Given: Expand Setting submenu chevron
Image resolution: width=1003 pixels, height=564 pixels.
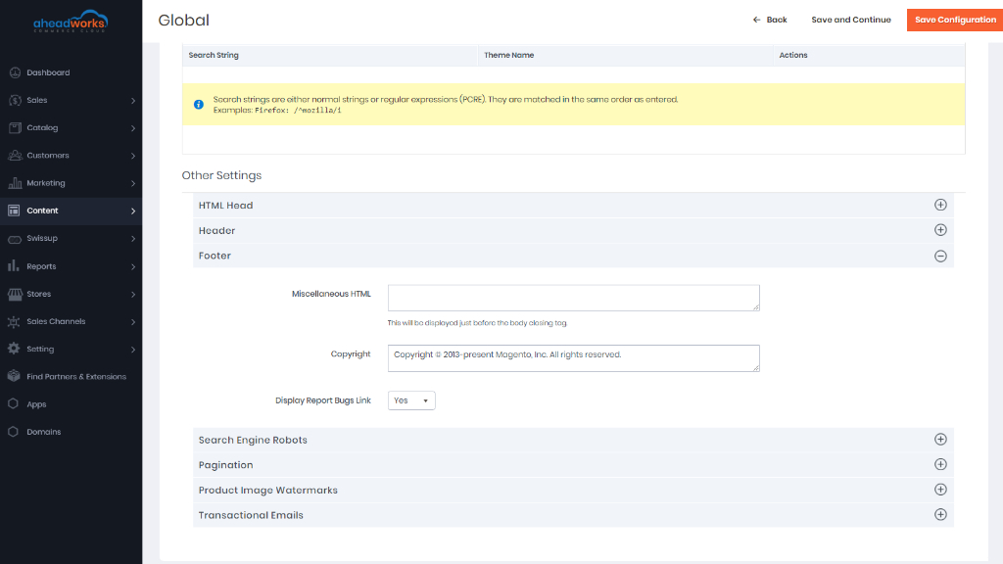Looking at the screenshot, I should [x=133, y=350].
